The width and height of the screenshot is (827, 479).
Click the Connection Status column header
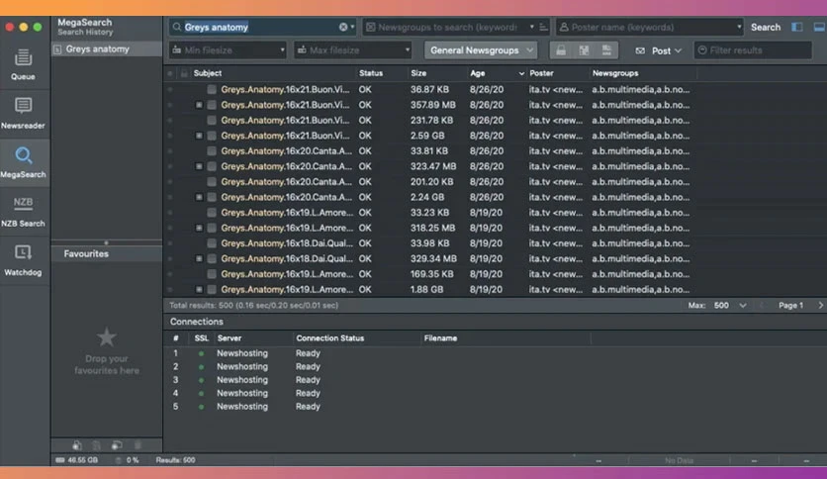(330, 338)
